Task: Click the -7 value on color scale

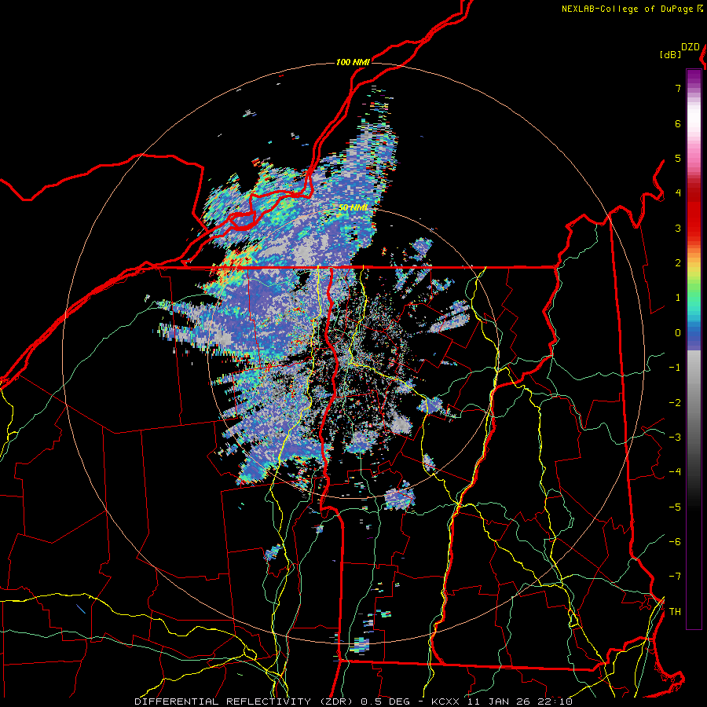Action: click(x=675, y=577)
